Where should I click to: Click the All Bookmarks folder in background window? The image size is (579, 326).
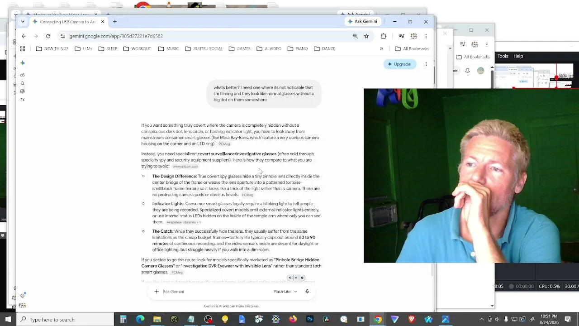(x=473, y=57)
